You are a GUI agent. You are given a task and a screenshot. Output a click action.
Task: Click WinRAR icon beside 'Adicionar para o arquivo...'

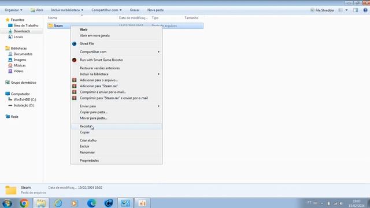74,80
